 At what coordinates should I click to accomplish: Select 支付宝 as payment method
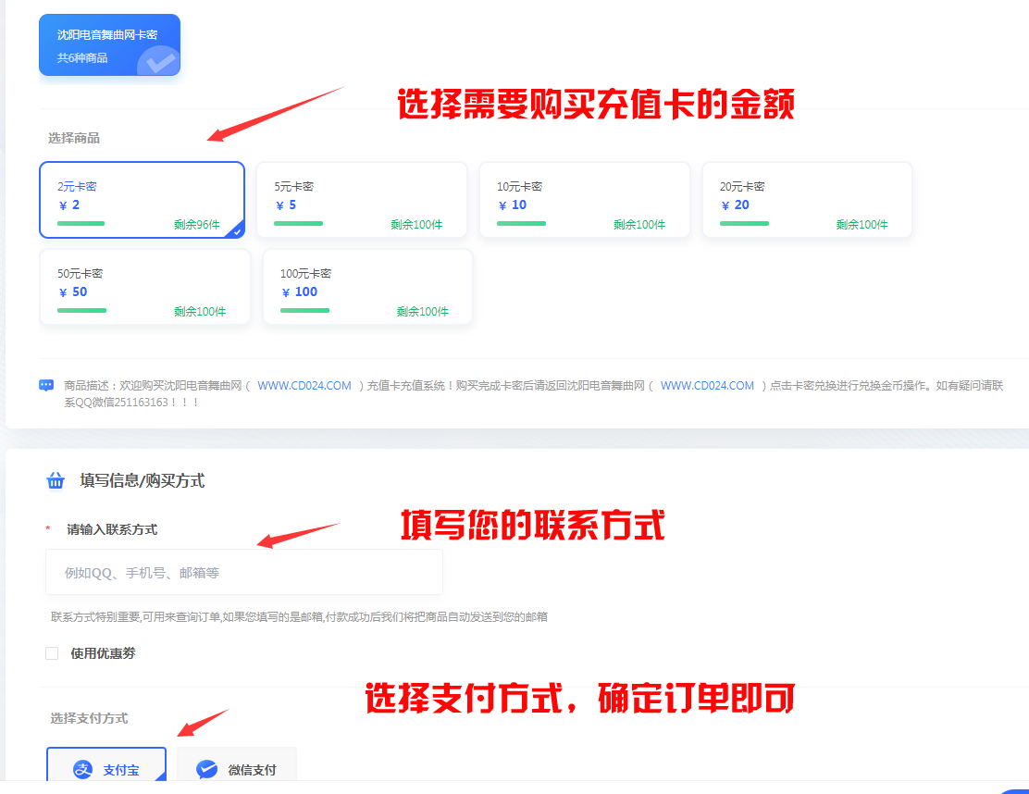(x=106, y=768)
